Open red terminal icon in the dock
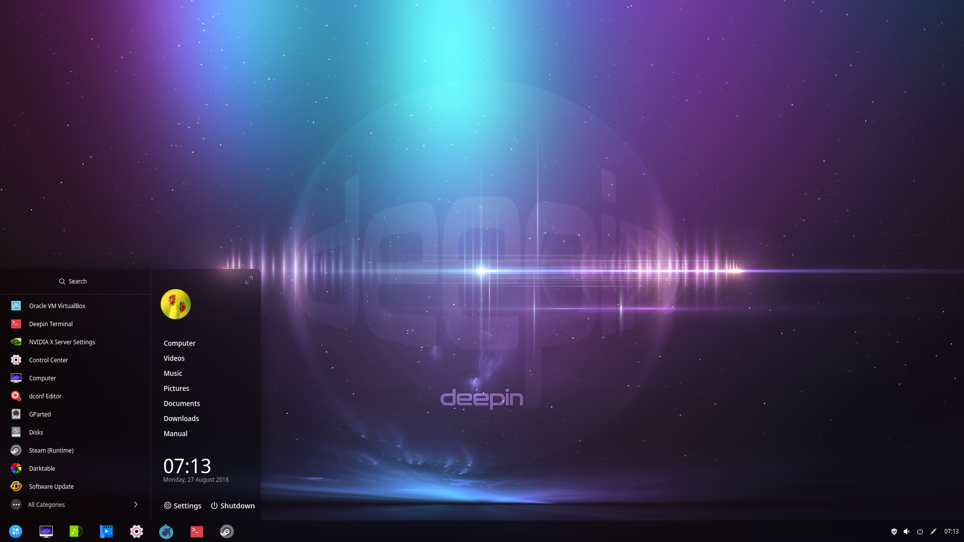This screenshot has width=964, height=542. point(197,531)
